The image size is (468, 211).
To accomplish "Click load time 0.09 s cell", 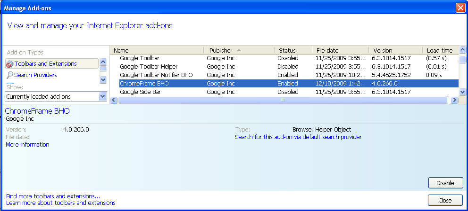I will point(434,75).
